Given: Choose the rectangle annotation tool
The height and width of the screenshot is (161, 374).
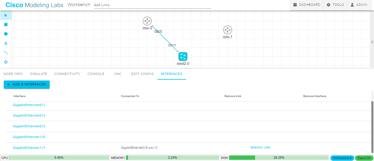Looking at the screenshot, I should [6, 25].
